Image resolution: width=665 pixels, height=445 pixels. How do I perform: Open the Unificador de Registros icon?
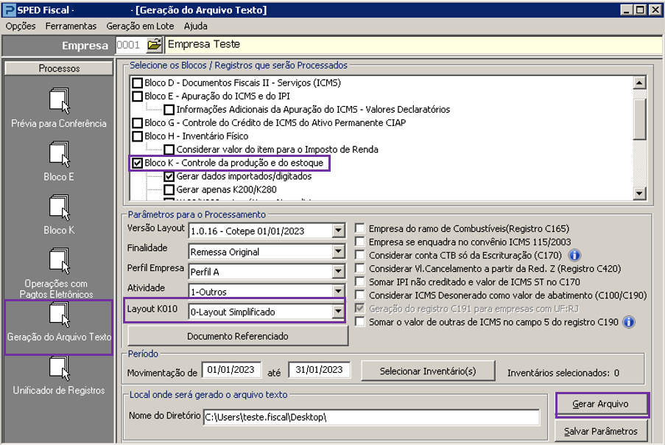pyautogui.click(x=59, y=368)
